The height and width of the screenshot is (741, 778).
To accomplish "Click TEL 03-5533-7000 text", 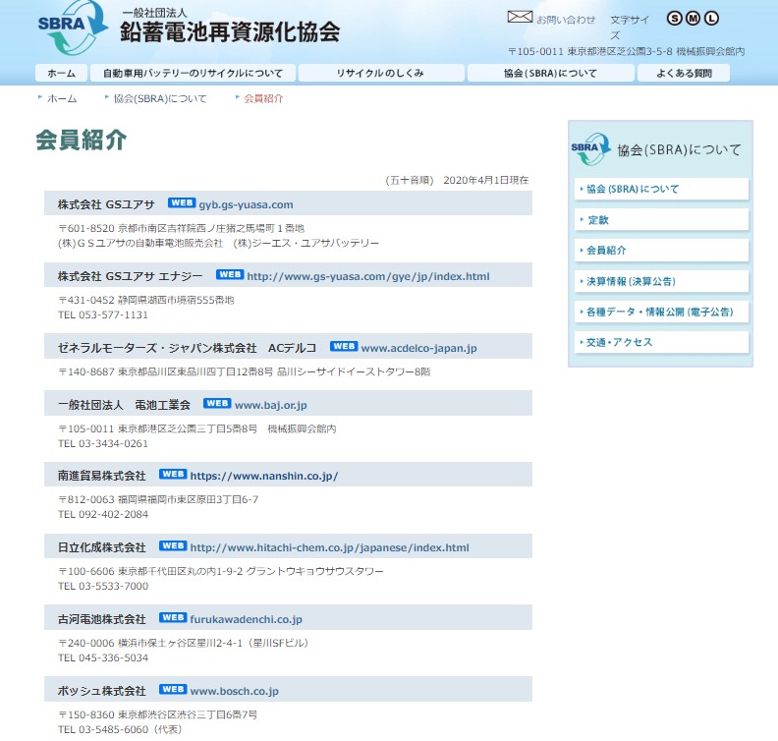I will tap(103, 586).
